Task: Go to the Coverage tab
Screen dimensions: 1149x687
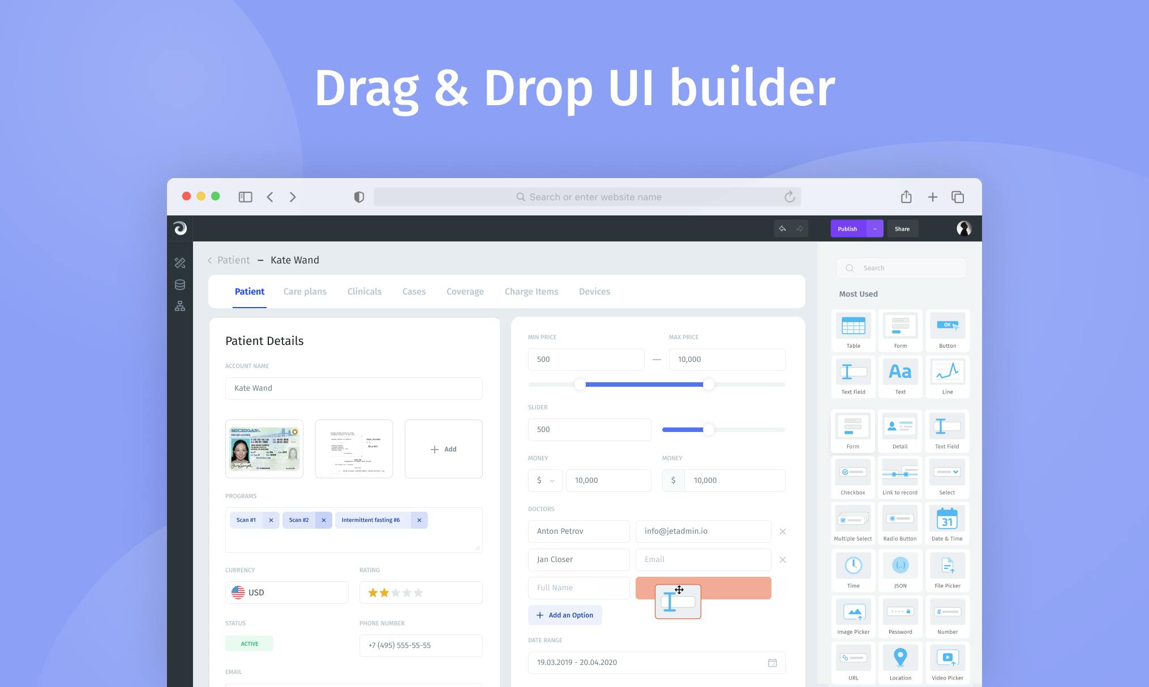Action: click(465, 292)
